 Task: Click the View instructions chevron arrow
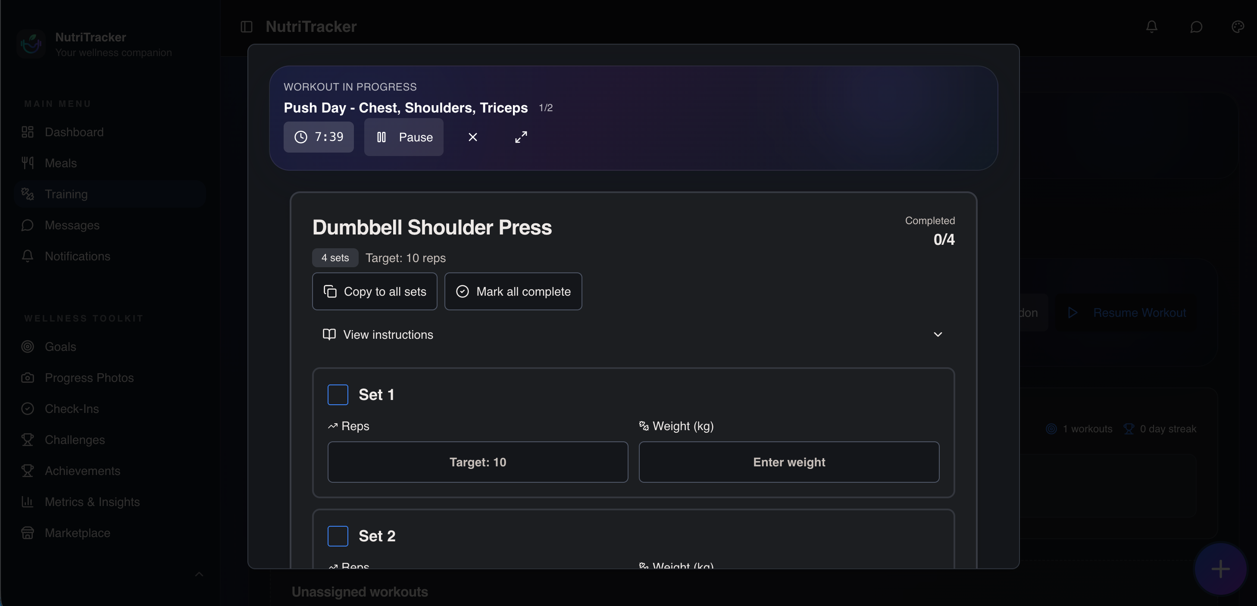click(x=938, y=335)
